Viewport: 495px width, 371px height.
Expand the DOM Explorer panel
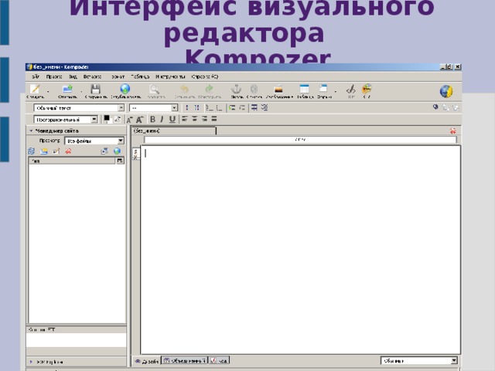[31, 362]
